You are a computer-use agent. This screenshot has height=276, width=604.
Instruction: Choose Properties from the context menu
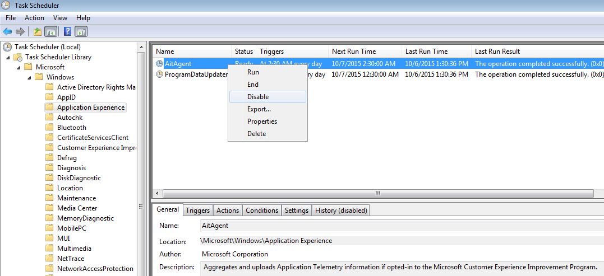coord(268,121)
